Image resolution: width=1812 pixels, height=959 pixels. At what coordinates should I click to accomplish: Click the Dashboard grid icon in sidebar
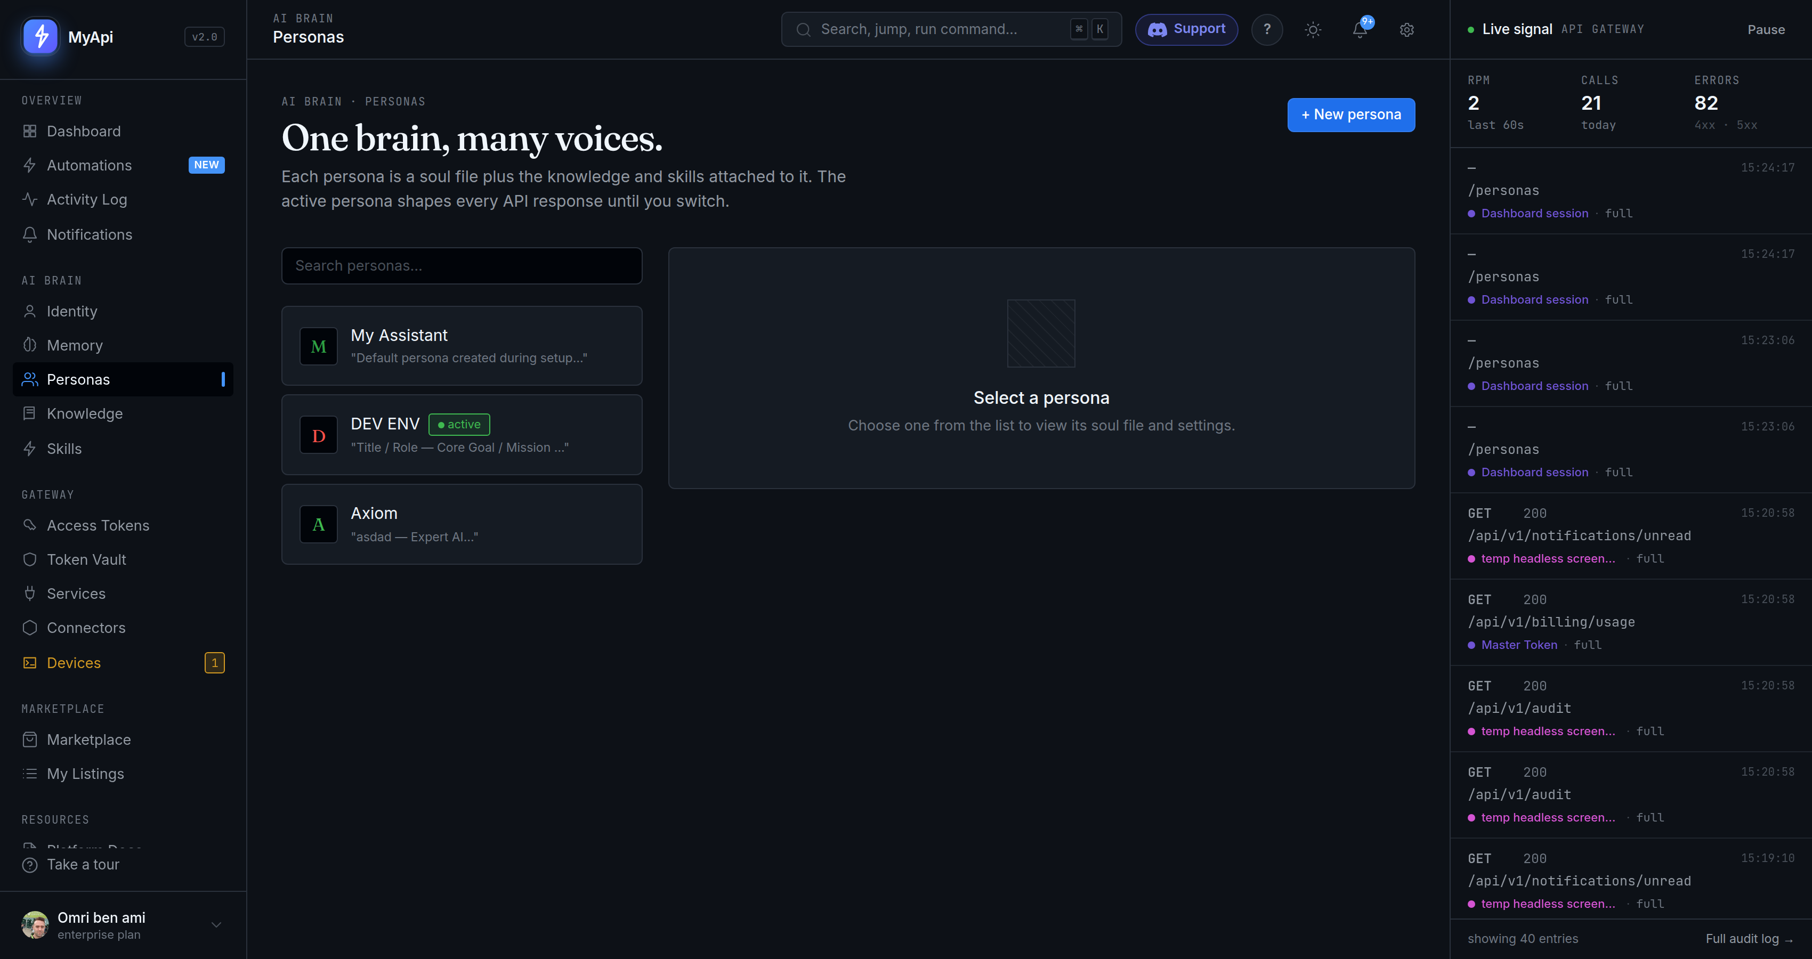point(29,132)
